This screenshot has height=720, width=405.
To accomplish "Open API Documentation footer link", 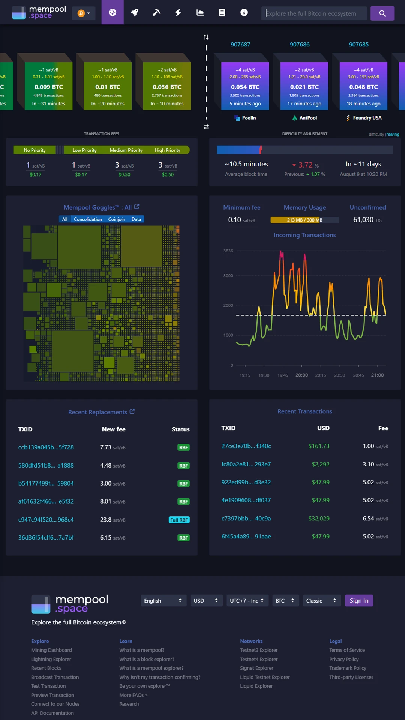I will coord(52,713).
